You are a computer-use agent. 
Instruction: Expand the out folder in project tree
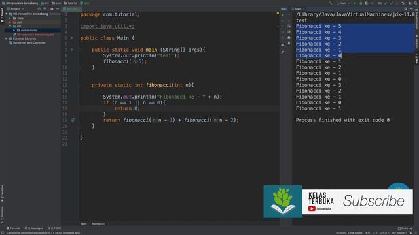[x=10, y=22]
